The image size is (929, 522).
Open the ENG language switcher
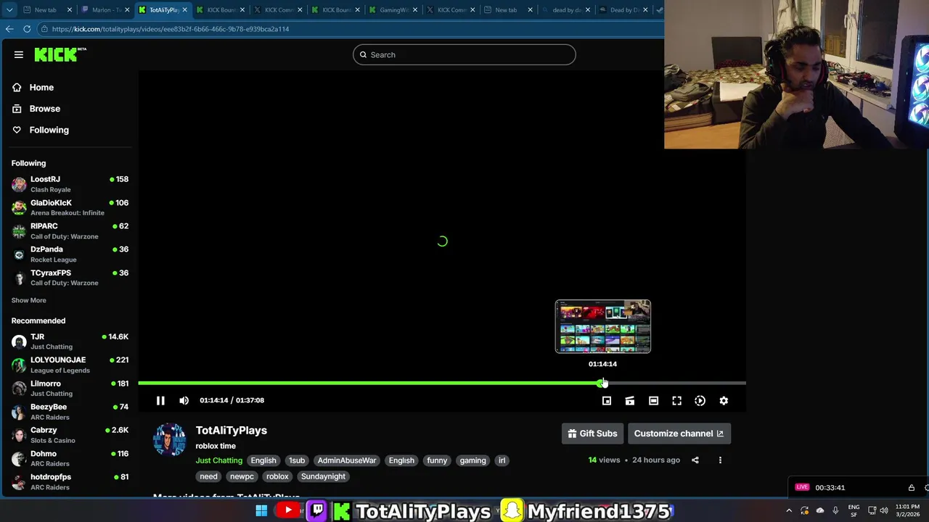(854, 510)
